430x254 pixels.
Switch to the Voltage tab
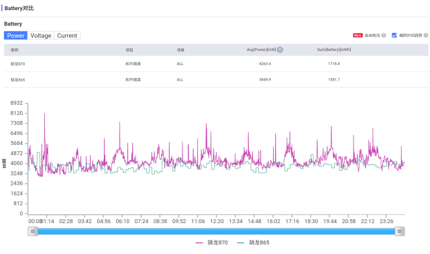pyautogui.click(x=41, y=36)
